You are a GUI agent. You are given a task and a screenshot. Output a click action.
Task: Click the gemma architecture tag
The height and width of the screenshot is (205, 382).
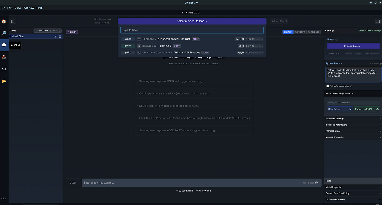click(x=128, y=46)
